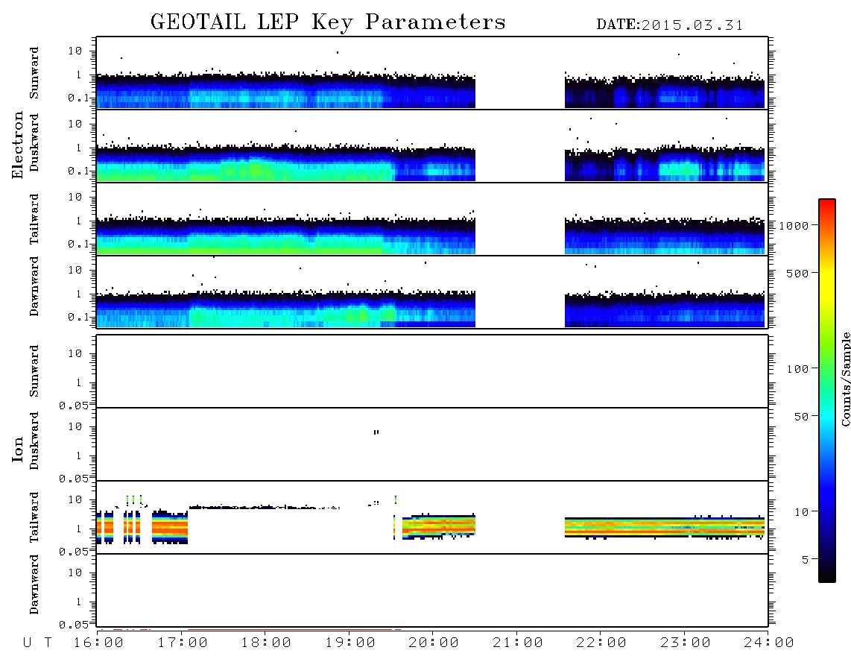Click the '22:00' time tick label

(x=601, y=643)
